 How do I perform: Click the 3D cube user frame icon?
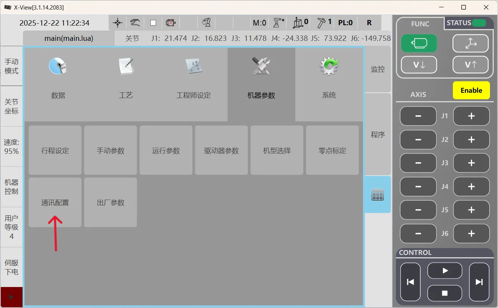click(300, 23)
